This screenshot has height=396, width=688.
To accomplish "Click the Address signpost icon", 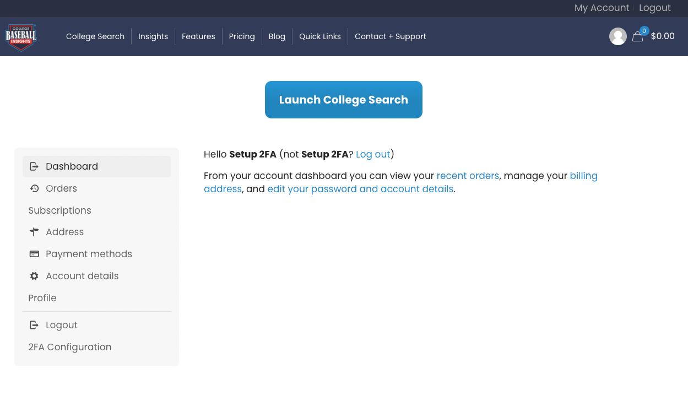I will 34,232.
